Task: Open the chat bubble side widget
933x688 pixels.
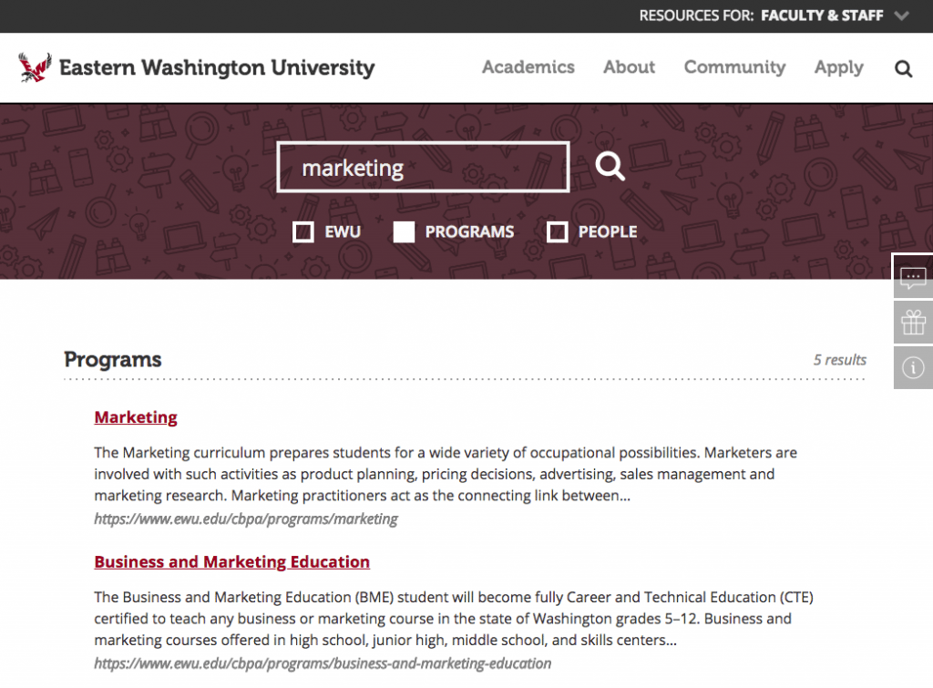Action: 913,277
